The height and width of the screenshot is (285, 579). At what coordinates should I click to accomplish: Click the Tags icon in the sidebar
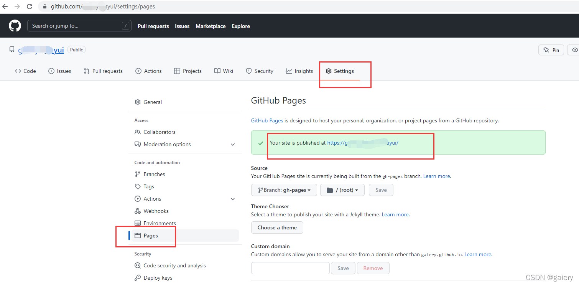[137, 186]
